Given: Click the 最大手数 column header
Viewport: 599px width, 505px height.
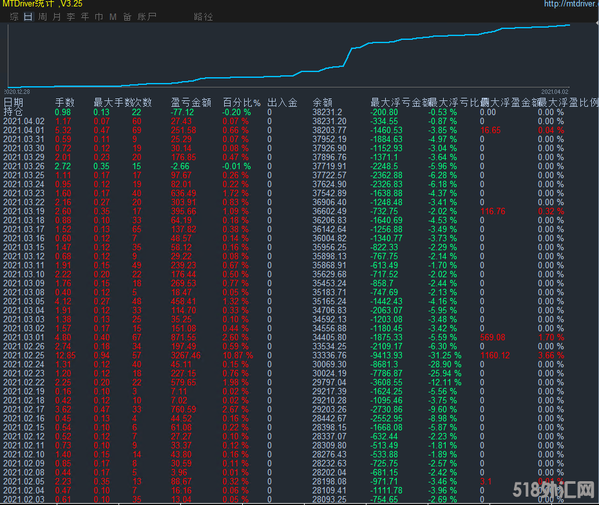Looking at the screenshot, I should click(113, 102).
